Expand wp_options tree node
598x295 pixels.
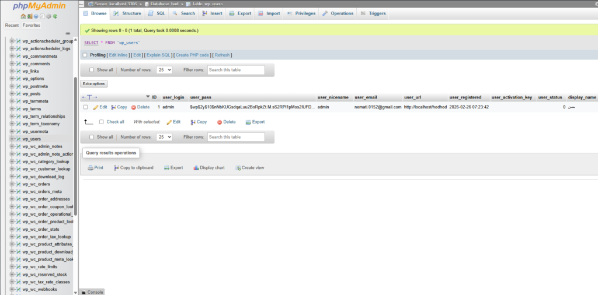pos(12,79)
